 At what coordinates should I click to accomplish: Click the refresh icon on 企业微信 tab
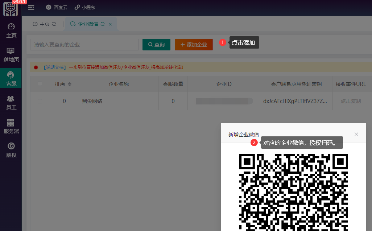click(x=103, y=24)
